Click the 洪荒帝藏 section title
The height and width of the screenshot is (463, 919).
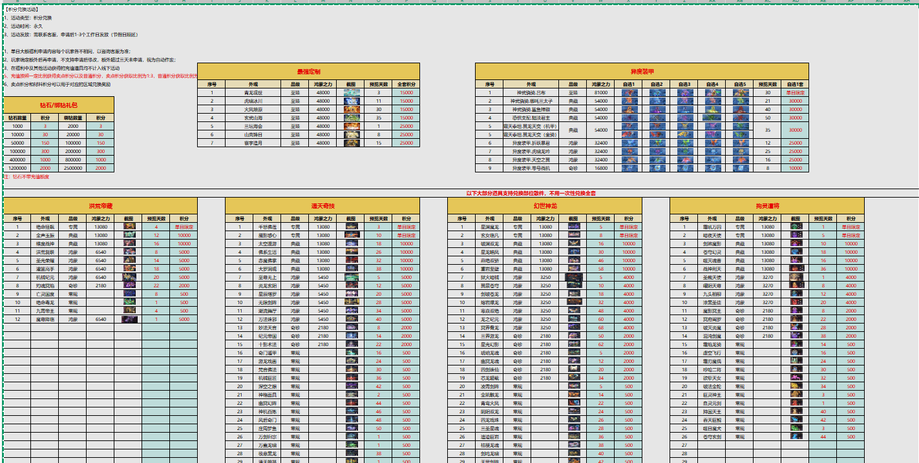pyautogui.click(x=100, y=206)
